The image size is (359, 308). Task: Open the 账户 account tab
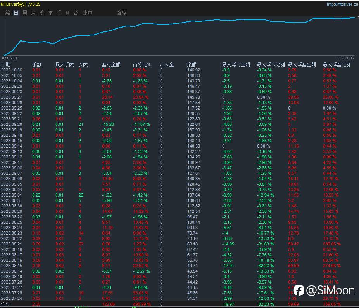click(87, 13)
